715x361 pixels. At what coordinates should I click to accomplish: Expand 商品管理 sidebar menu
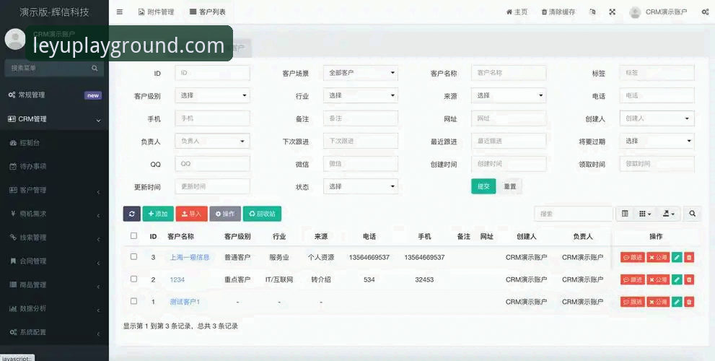pyautogui.click(x=54, y=285)
